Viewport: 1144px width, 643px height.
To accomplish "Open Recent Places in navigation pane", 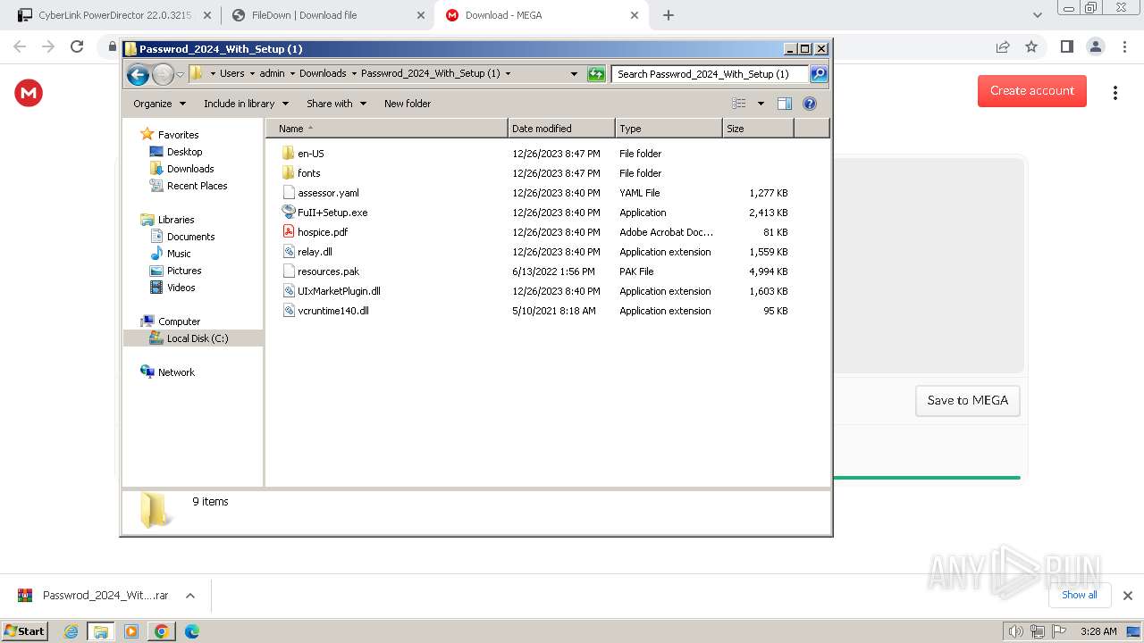I will pos(197,186).
